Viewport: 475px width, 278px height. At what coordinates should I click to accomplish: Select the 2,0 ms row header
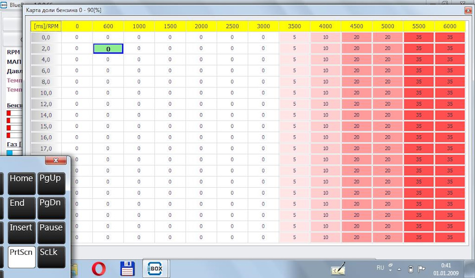(46, 48)
